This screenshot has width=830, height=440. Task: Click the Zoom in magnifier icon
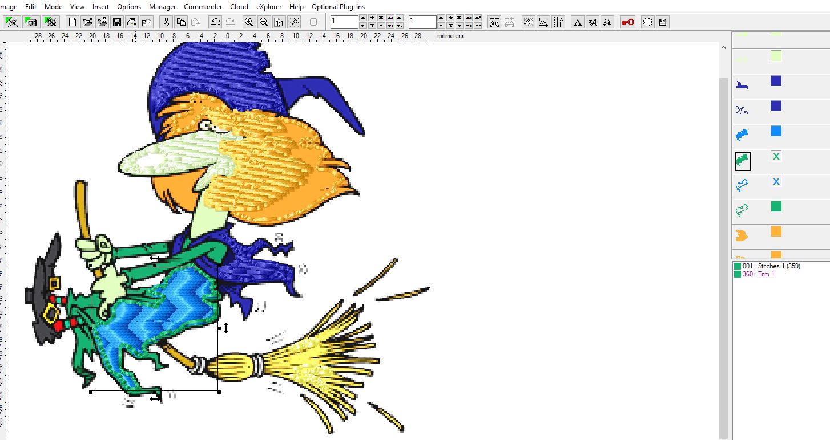pos(249,22)
